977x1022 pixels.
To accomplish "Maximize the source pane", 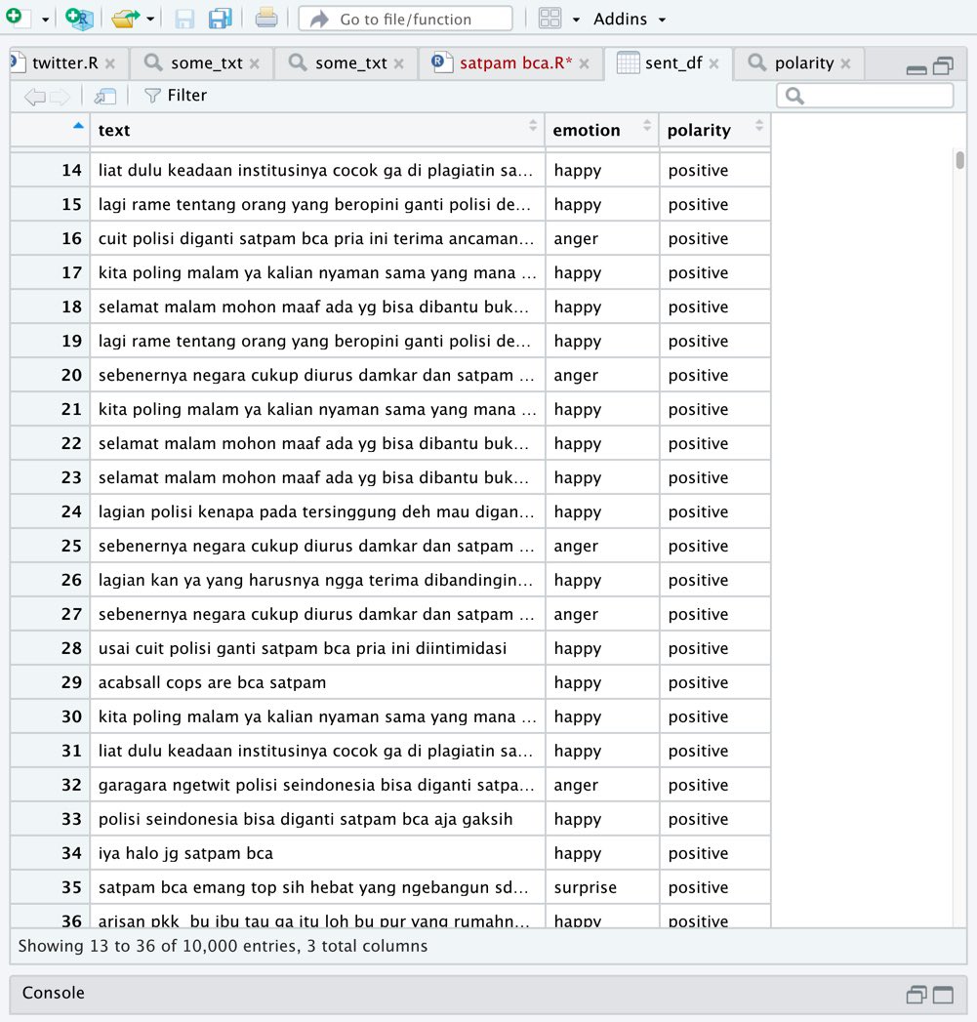I will (x=943, y=65).
